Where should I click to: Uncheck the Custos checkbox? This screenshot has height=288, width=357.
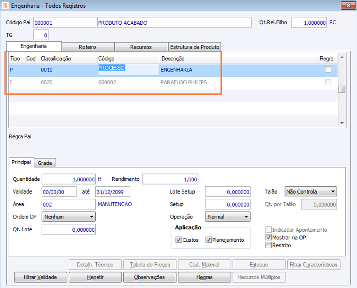tap(179, 240)
